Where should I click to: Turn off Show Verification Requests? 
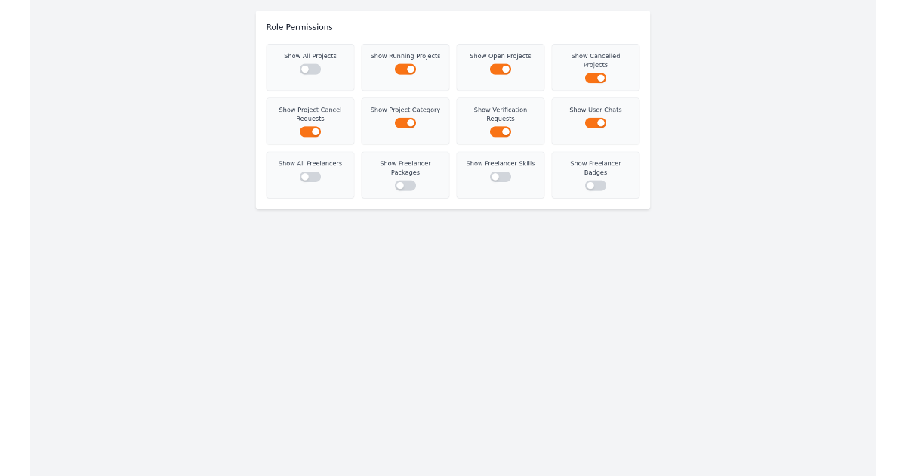click(x=501, y=131)
